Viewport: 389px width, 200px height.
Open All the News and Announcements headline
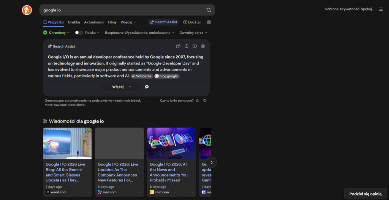pyautogui.click(x=169, y=172)
